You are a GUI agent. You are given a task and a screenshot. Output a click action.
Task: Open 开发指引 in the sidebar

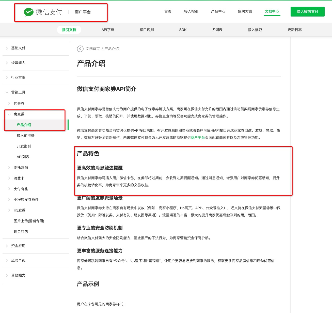[24, 146]
